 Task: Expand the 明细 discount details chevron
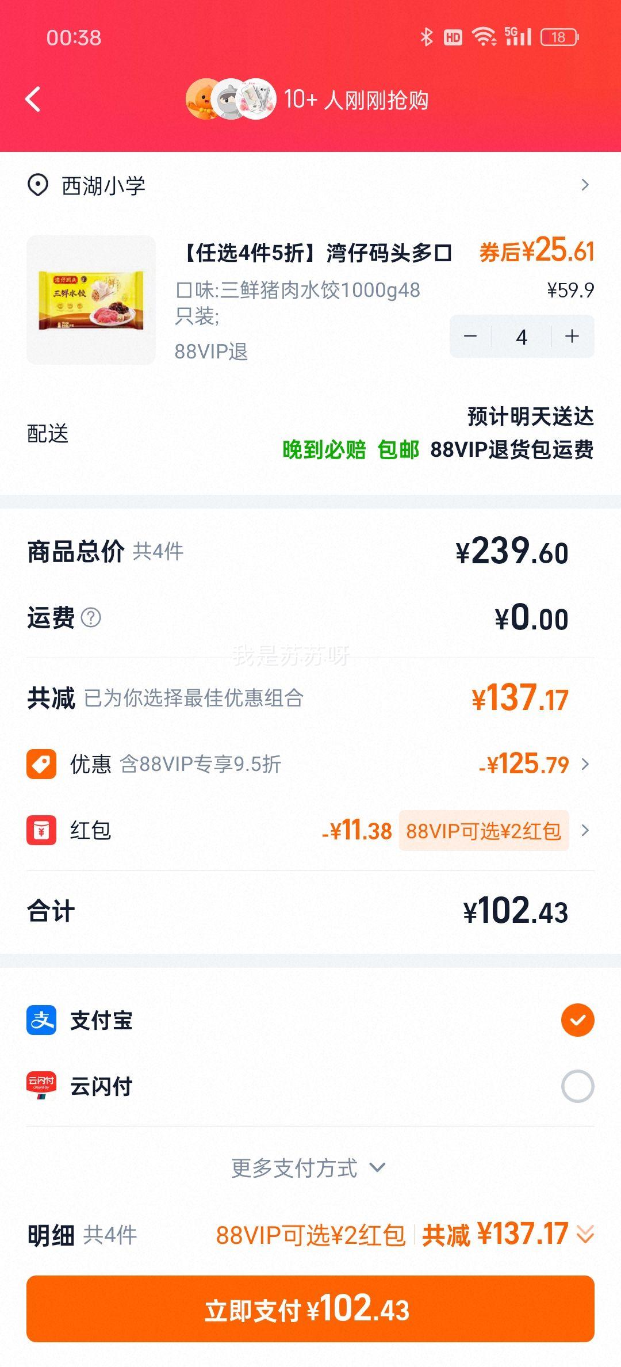(x=585, y=1235)
